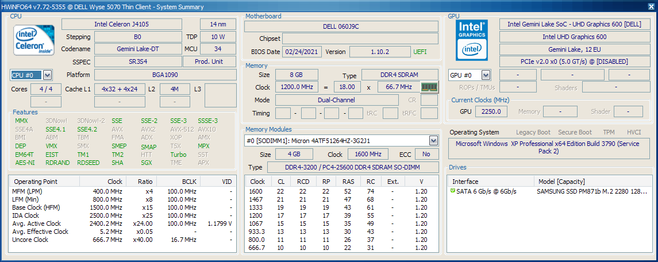Click the green UEFI label
This screenshot has width=658, height=262.
point(421,52)
